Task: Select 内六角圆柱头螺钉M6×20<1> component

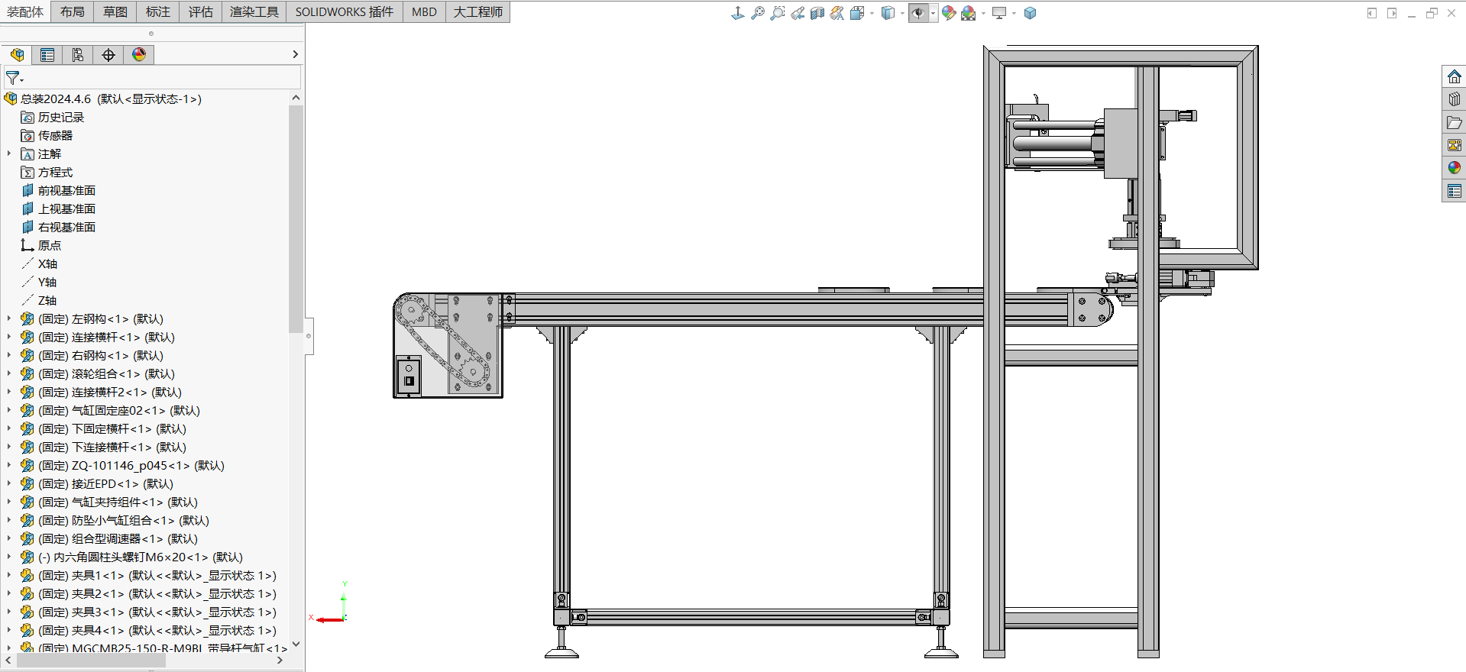Action: 141,557
